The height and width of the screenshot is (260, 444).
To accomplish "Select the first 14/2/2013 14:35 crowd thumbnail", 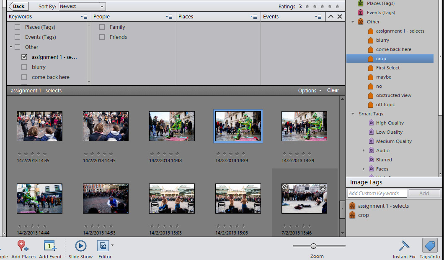I will (x=39, y=126).
